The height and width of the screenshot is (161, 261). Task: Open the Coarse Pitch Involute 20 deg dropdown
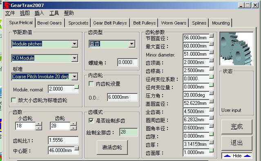(75, 77)
